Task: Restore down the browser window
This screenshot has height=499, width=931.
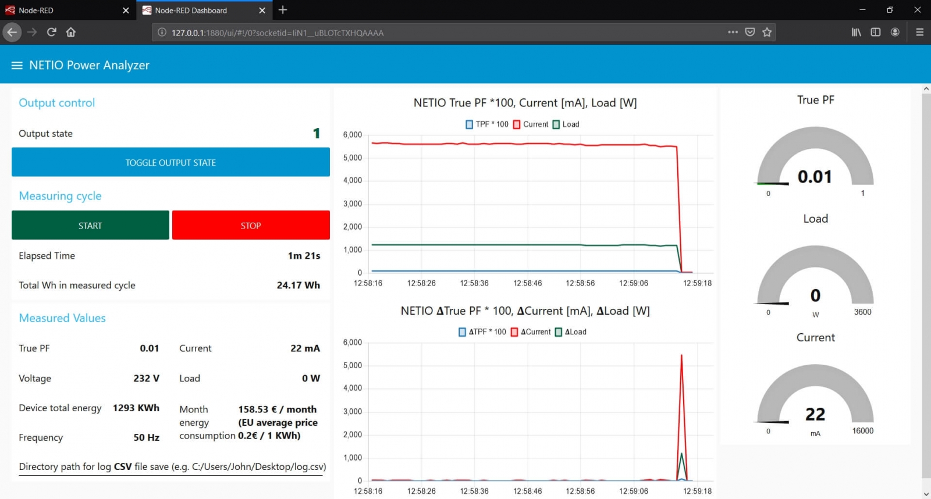Action: coord(890,10)
